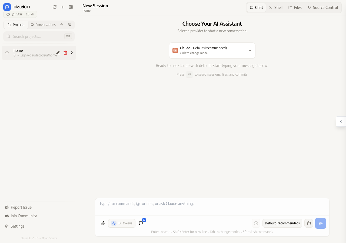The image size is (346, 243).
Task: Click the New Session title
Action: point(95,6)
